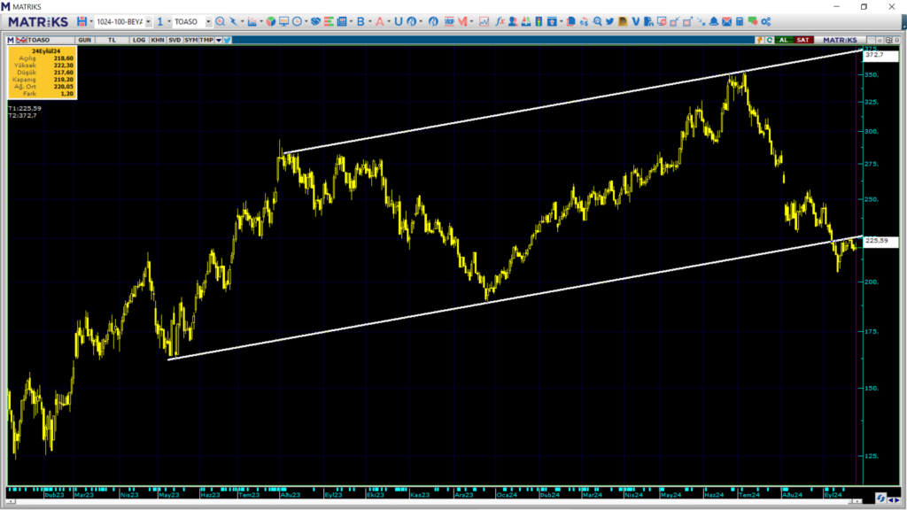Click the horizontal scrollbar left arrow

click(11, 501)
